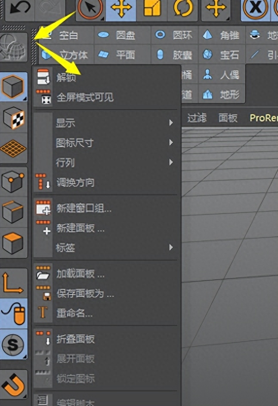
Task: Activate the Move tool in top toolbar
Action: pyautogui.click(x=121, y=8)
